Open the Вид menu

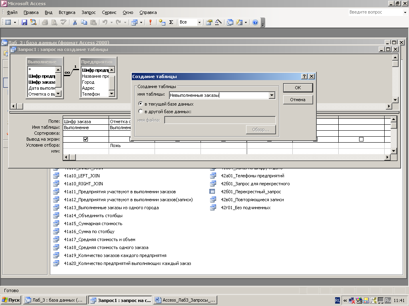click(48, 12)
